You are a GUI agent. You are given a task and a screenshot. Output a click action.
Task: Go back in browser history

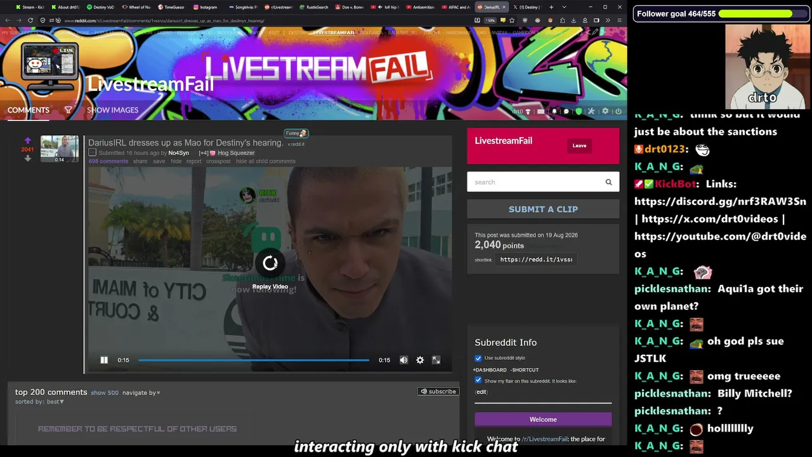click(x=8, y=20)
